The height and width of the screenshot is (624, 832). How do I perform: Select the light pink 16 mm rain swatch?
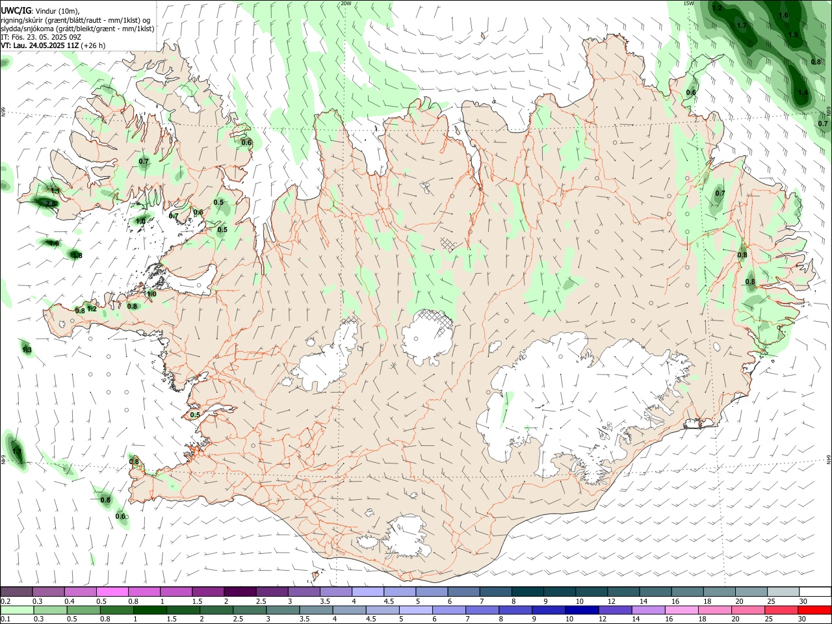[682, 610]
